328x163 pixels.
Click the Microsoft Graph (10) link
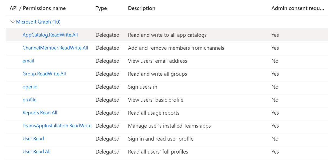pos(38,22)
